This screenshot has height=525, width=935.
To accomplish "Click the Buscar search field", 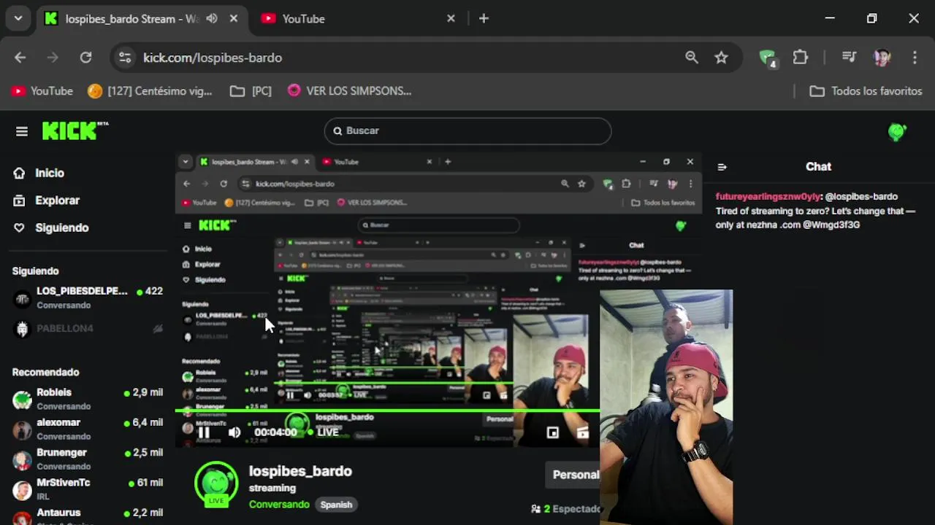I will click(x=467, y=131).
